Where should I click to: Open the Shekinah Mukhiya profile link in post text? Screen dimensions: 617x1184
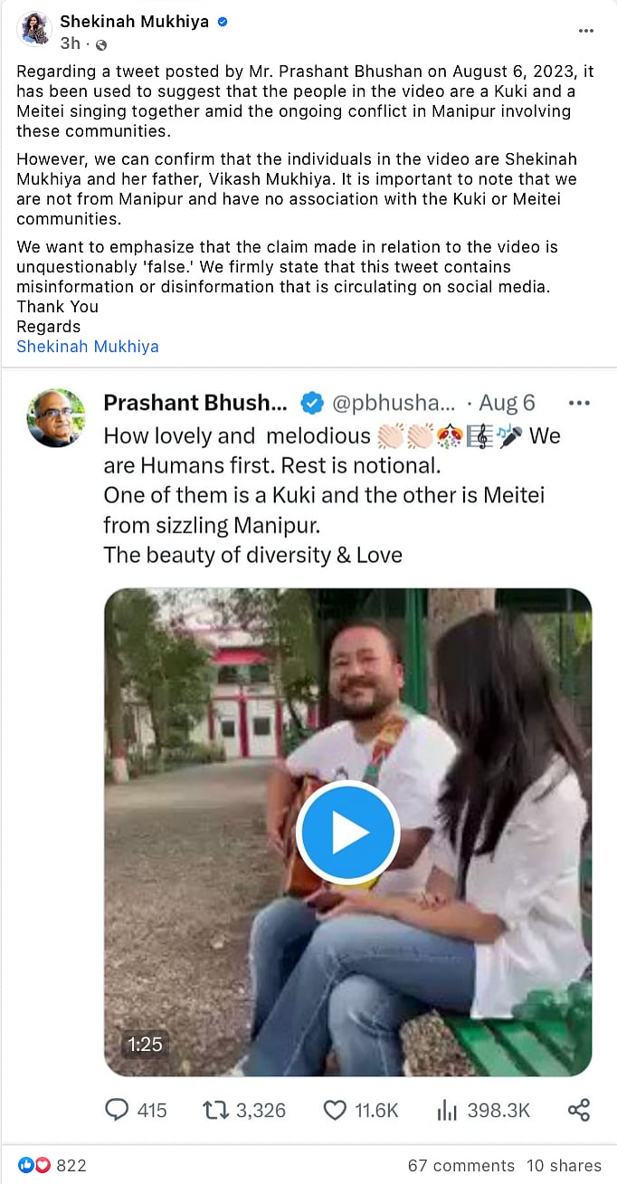tap(87, 346)
